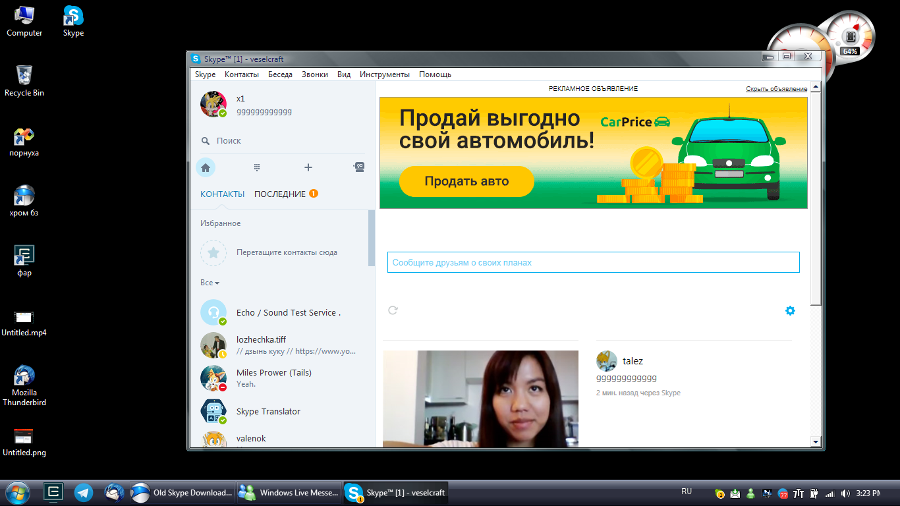The height and width of the screenshot is (506, 900).
Task: Click the green Messenger buddy tray icon
Action: pos(751,493)
